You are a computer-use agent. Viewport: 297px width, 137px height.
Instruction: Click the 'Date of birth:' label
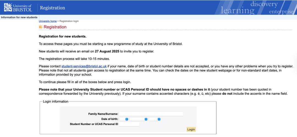click(x=110, y=119)
